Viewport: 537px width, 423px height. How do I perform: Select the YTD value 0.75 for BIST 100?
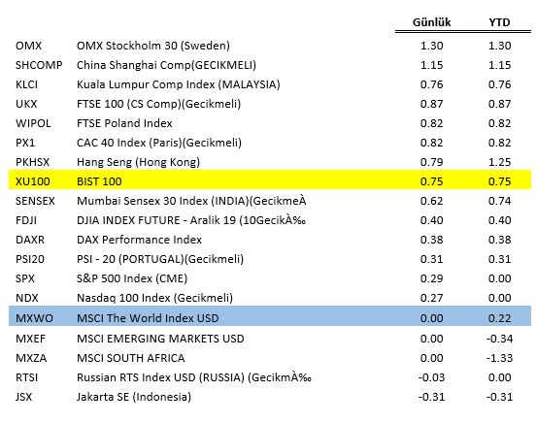click(499, 181)
